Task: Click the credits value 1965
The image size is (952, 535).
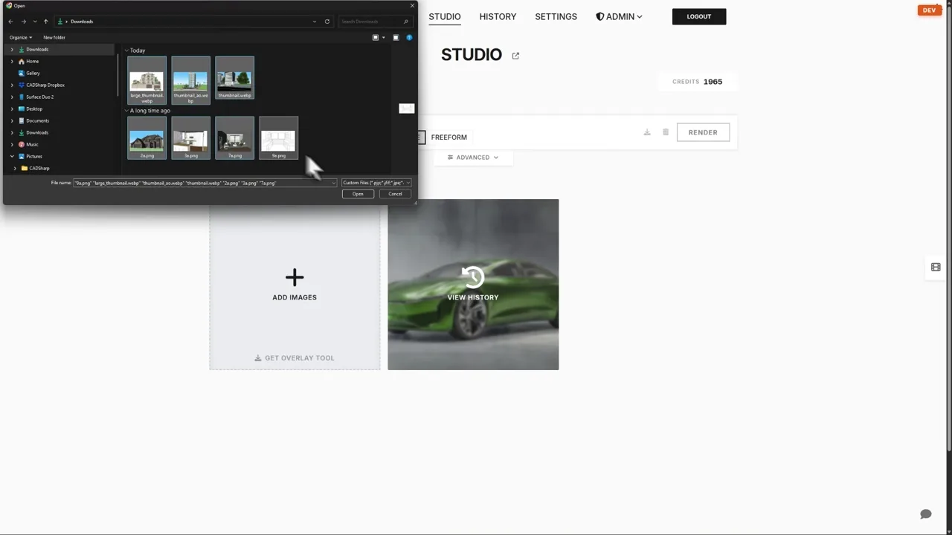Action: [713, 82]
